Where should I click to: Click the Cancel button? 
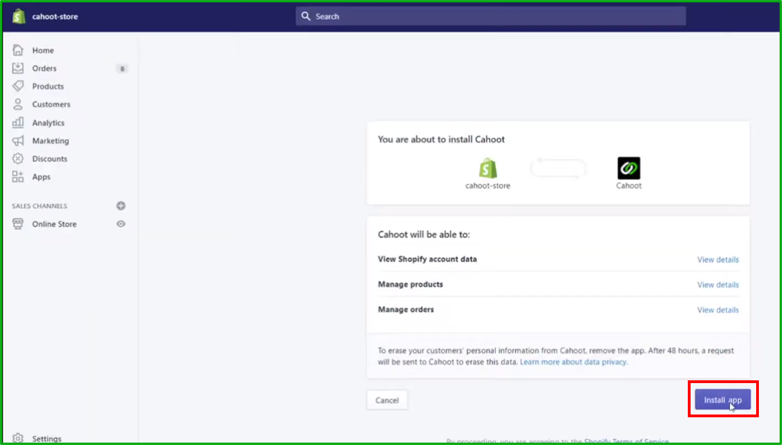tap(387, 400)
